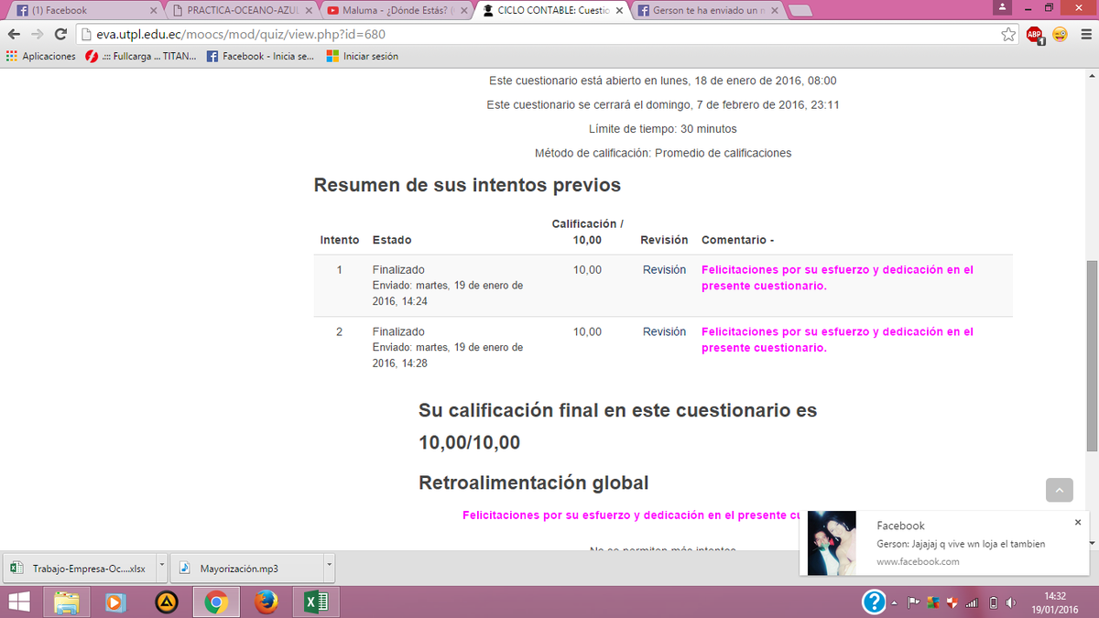Click the browser back arrow
This screenshot has height=618, width=1099.
pyautogui.click(x=14, y=34)
